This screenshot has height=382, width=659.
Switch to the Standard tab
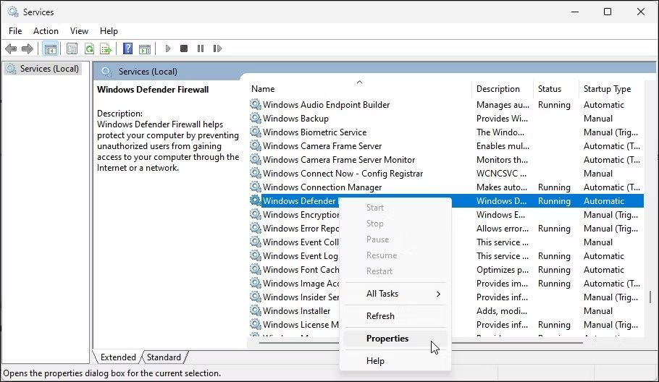point(164,357)
